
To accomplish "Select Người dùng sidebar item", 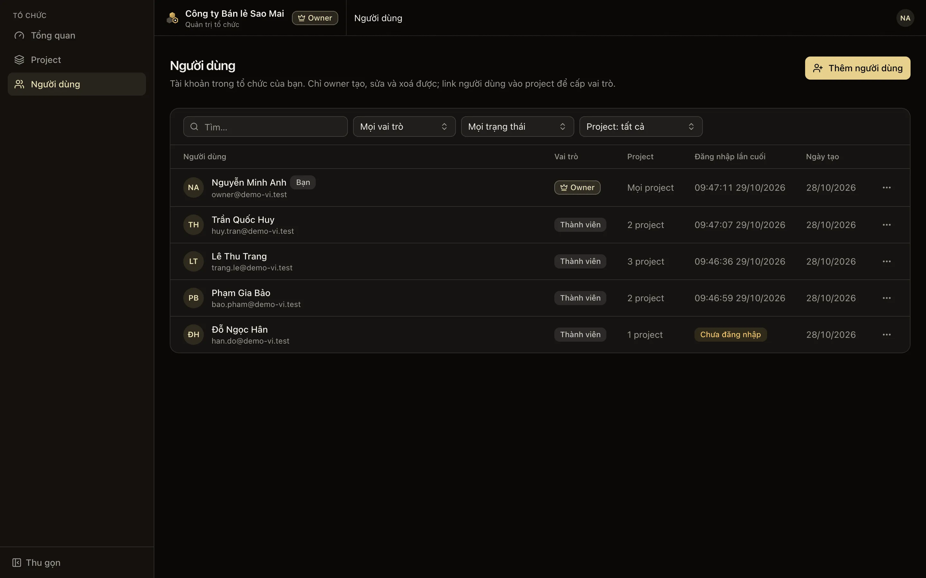I will coord(77,84).
